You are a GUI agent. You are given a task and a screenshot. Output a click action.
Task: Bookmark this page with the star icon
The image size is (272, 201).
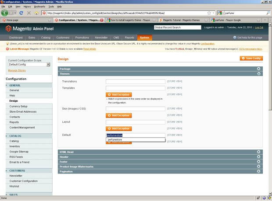pos(209,13)
